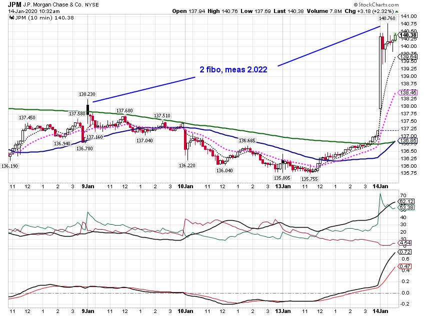Click the 140.38 last-price tag on the price axis
Image resolution: width=425 pixels, height=316 pixels.
407,35
